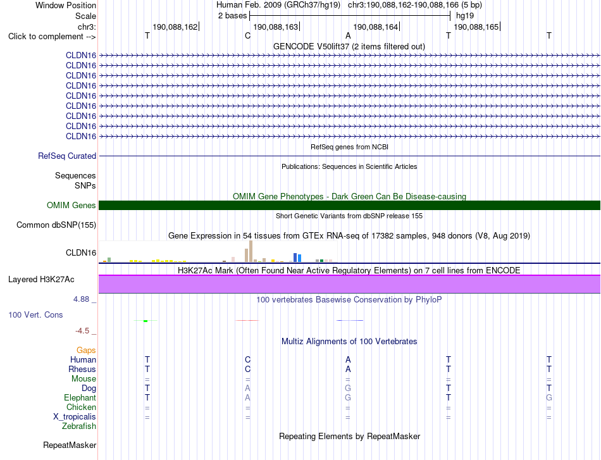Click the SNPs label on the left
This screenshot has width=601, height=460.
(85, 185)
